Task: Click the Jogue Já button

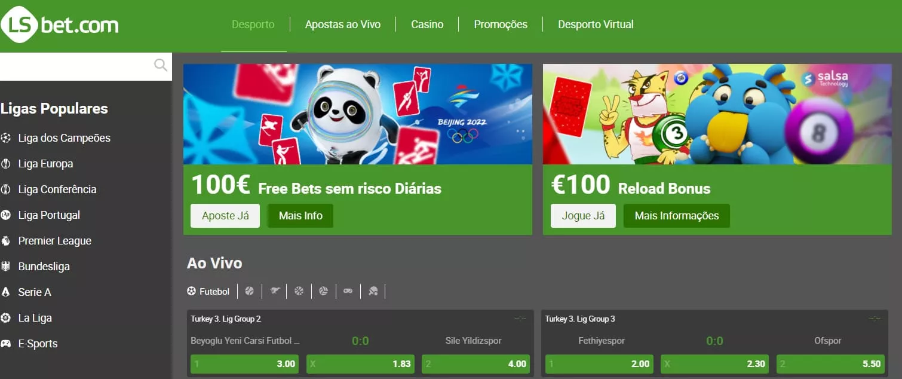Action: pyautogui.click(x=583, y=216)
